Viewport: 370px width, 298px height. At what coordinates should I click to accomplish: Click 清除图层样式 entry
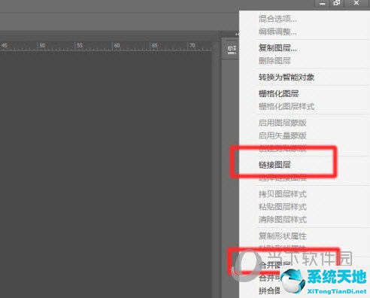tap(282, 220)
